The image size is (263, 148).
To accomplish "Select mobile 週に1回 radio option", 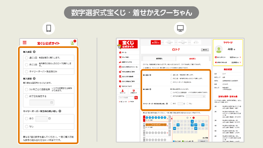I will (x=27, y=58).
